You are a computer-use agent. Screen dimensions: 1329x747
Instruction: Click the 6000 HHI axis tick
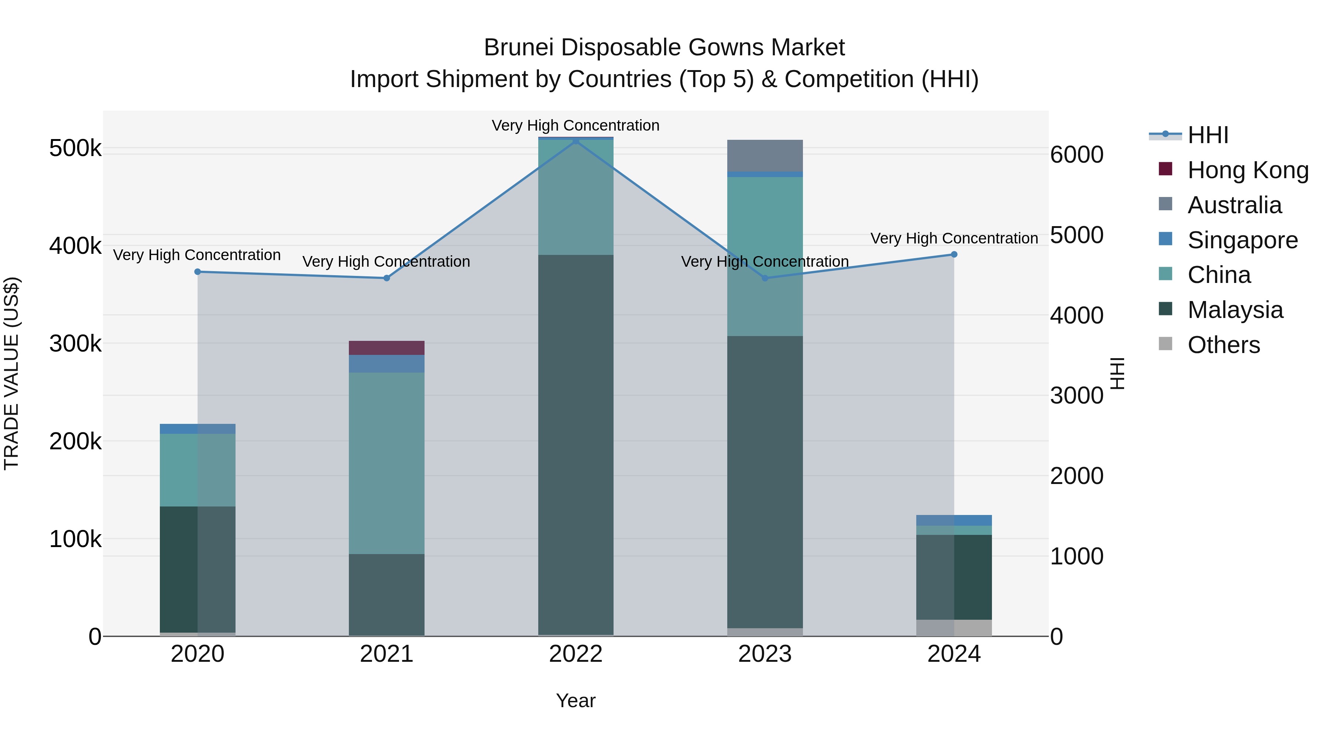click(1077, 155)
